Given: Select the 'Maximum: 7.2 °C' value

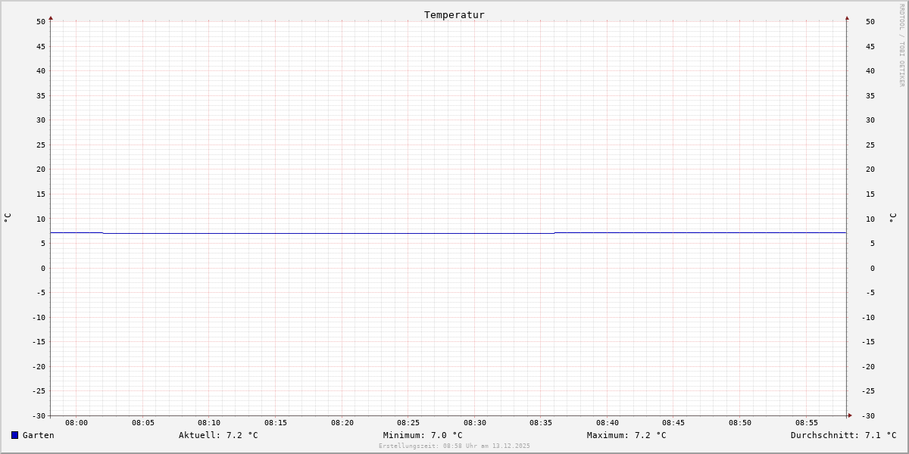Looking at the screenshot, I should (x=626, y=435).
